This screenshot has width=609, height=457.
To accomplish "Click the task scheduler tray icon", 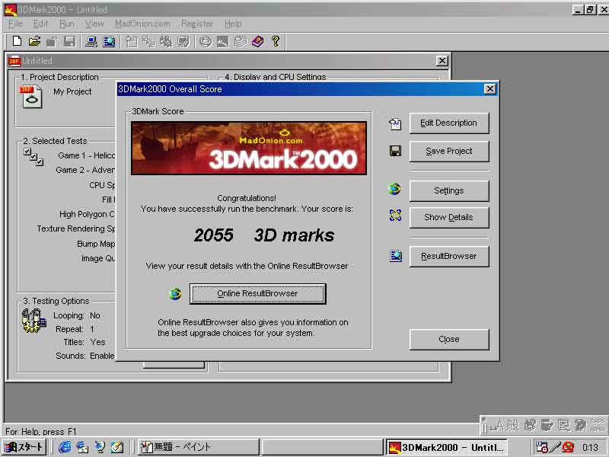I will pos(542,447).
